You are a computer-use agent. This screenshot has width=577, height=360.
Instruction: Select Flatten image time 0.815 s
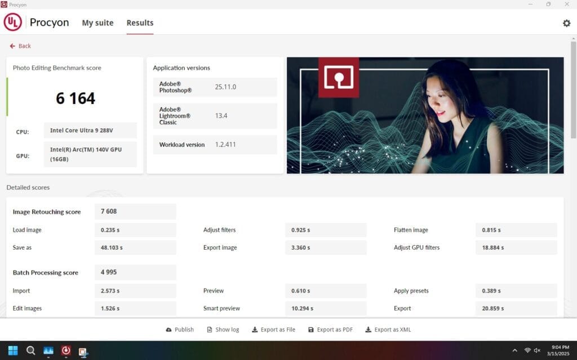516,230
